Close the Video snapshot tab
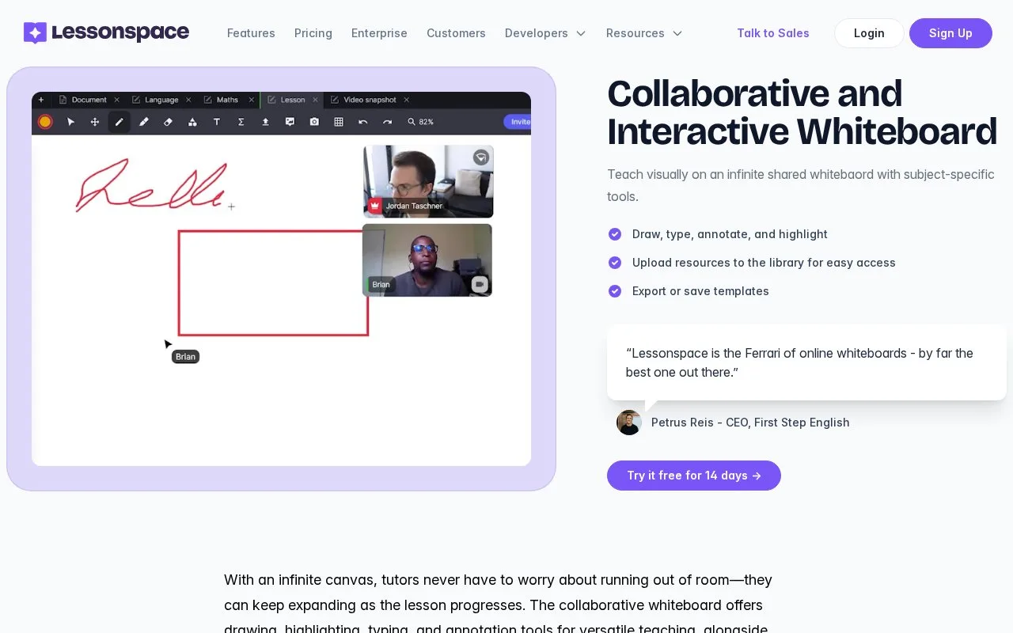This screenshot has height=633, width=1013. coord(407,100)
